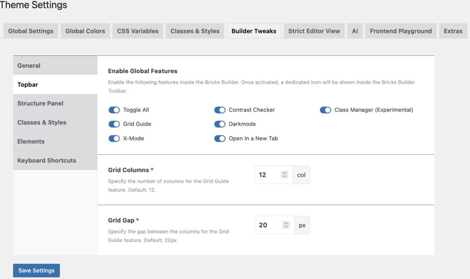Disable Open in a New Tab
Viewport: 470px width, 279px height.
click(220, 138)
